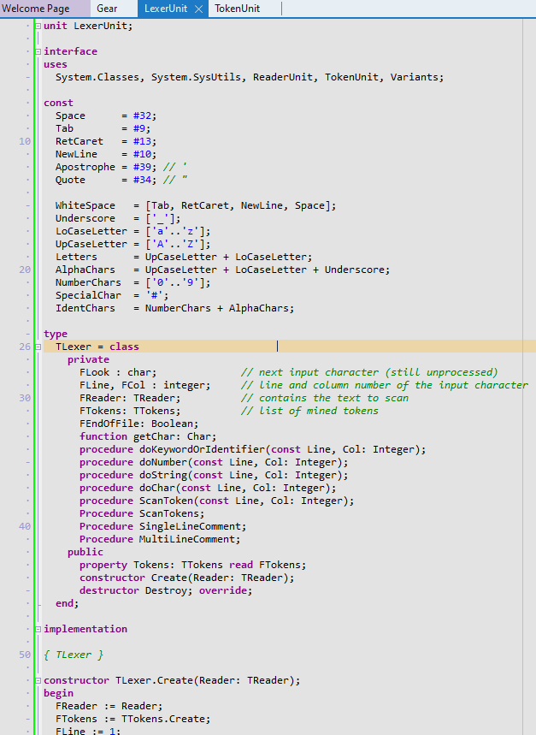This screenshot has height=735, width=536.
Task: Fold the TLexer.Create constructor block
Action: coord(38,680)
